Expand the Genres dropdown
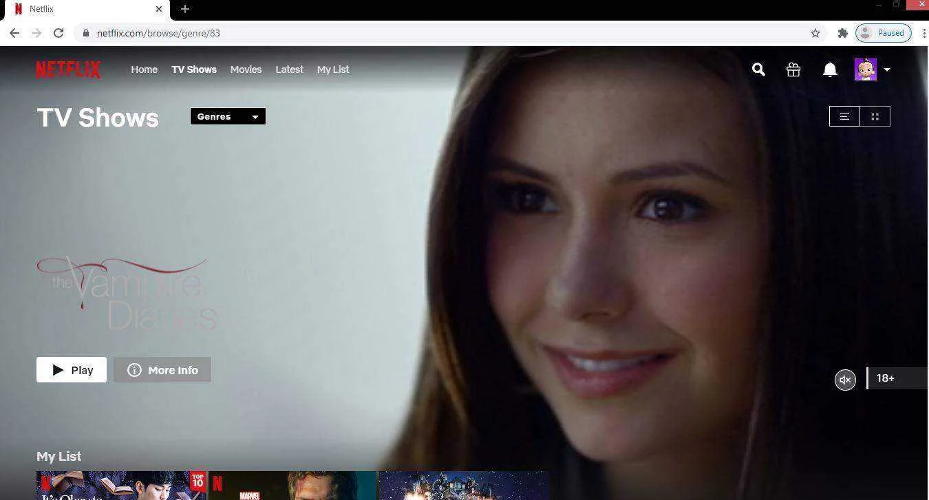Screen dimensions: 929x500 [x=228, y=116]
